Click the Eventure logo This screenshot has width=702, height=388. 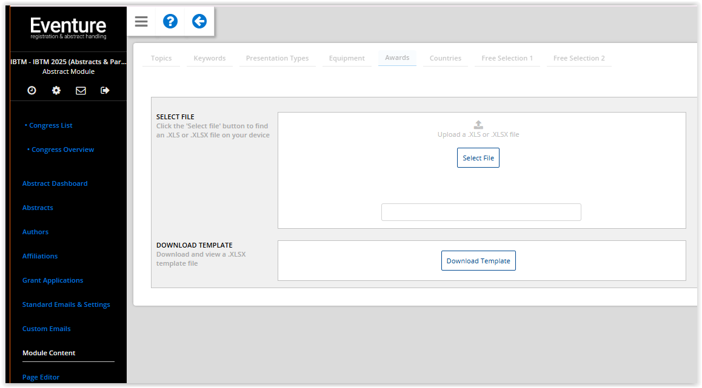click(x=69, y=27)
